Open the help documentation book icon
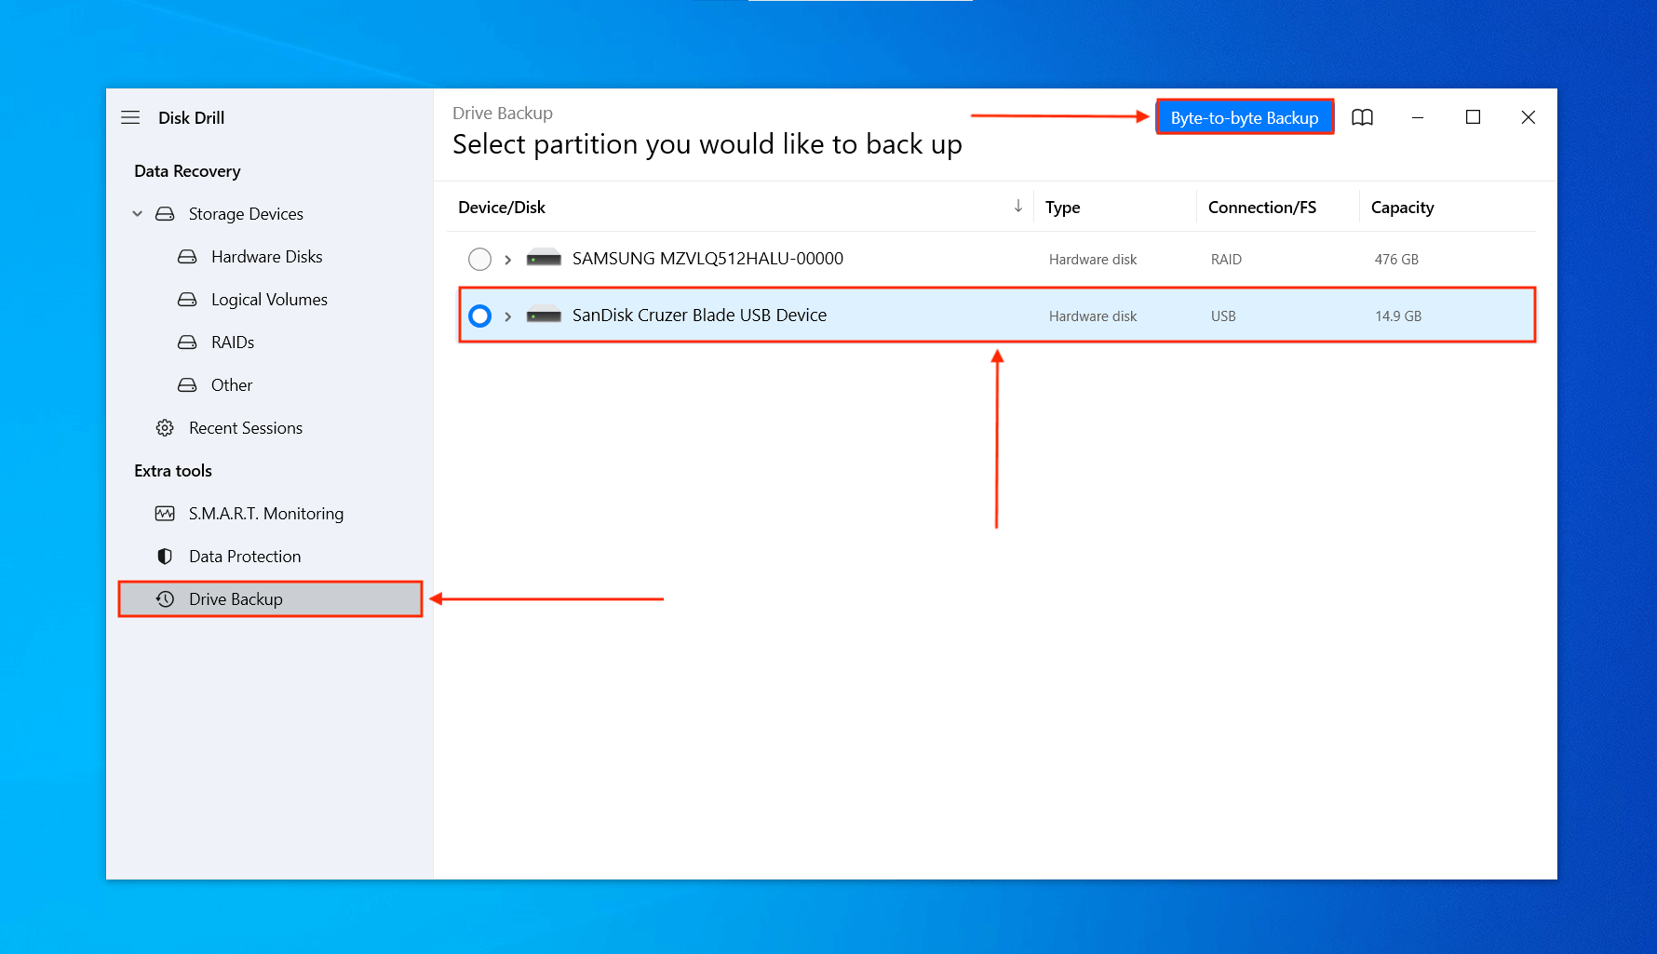 (1362, 117)
